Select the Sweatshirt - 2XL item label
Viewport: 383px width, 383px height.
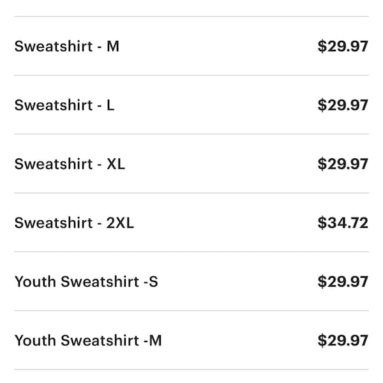click(x=74, y=223)
